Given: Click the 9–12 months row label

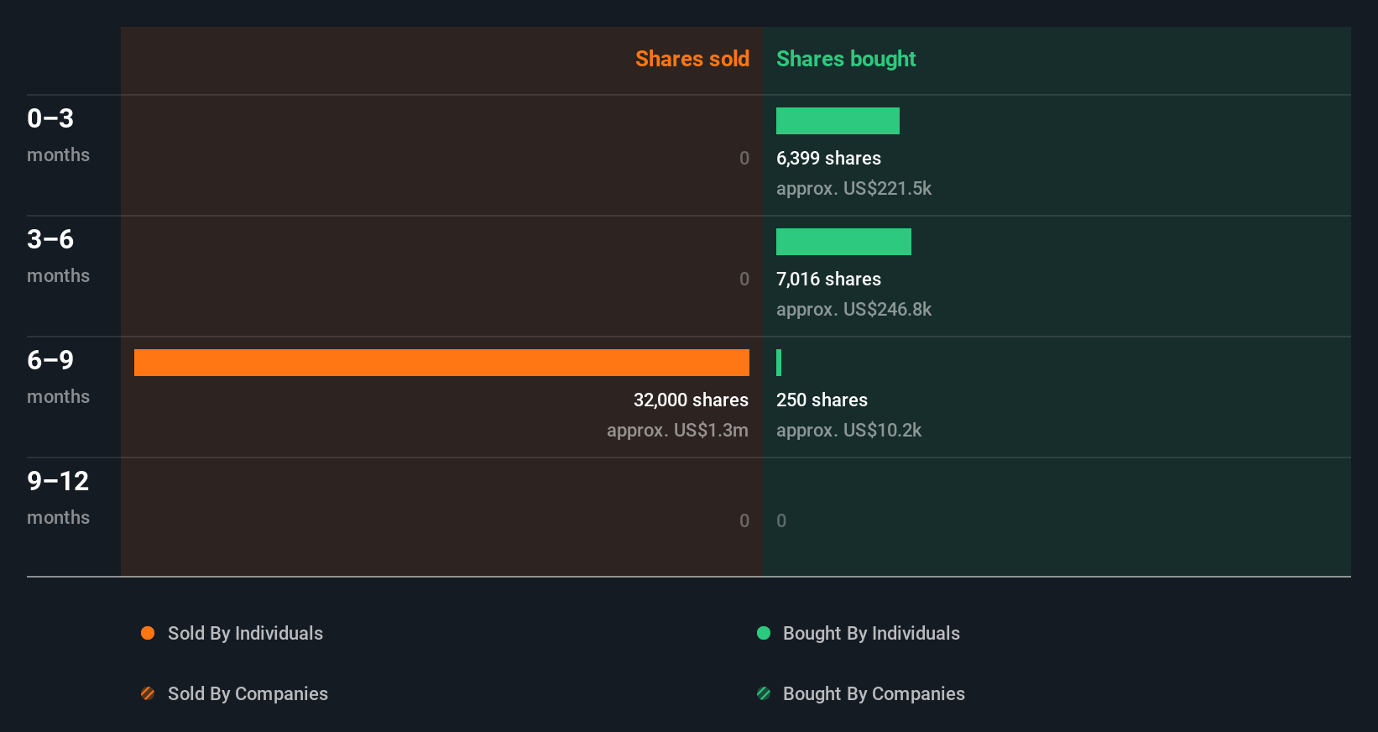Looking at the screenshot, I should coord(58,497).
